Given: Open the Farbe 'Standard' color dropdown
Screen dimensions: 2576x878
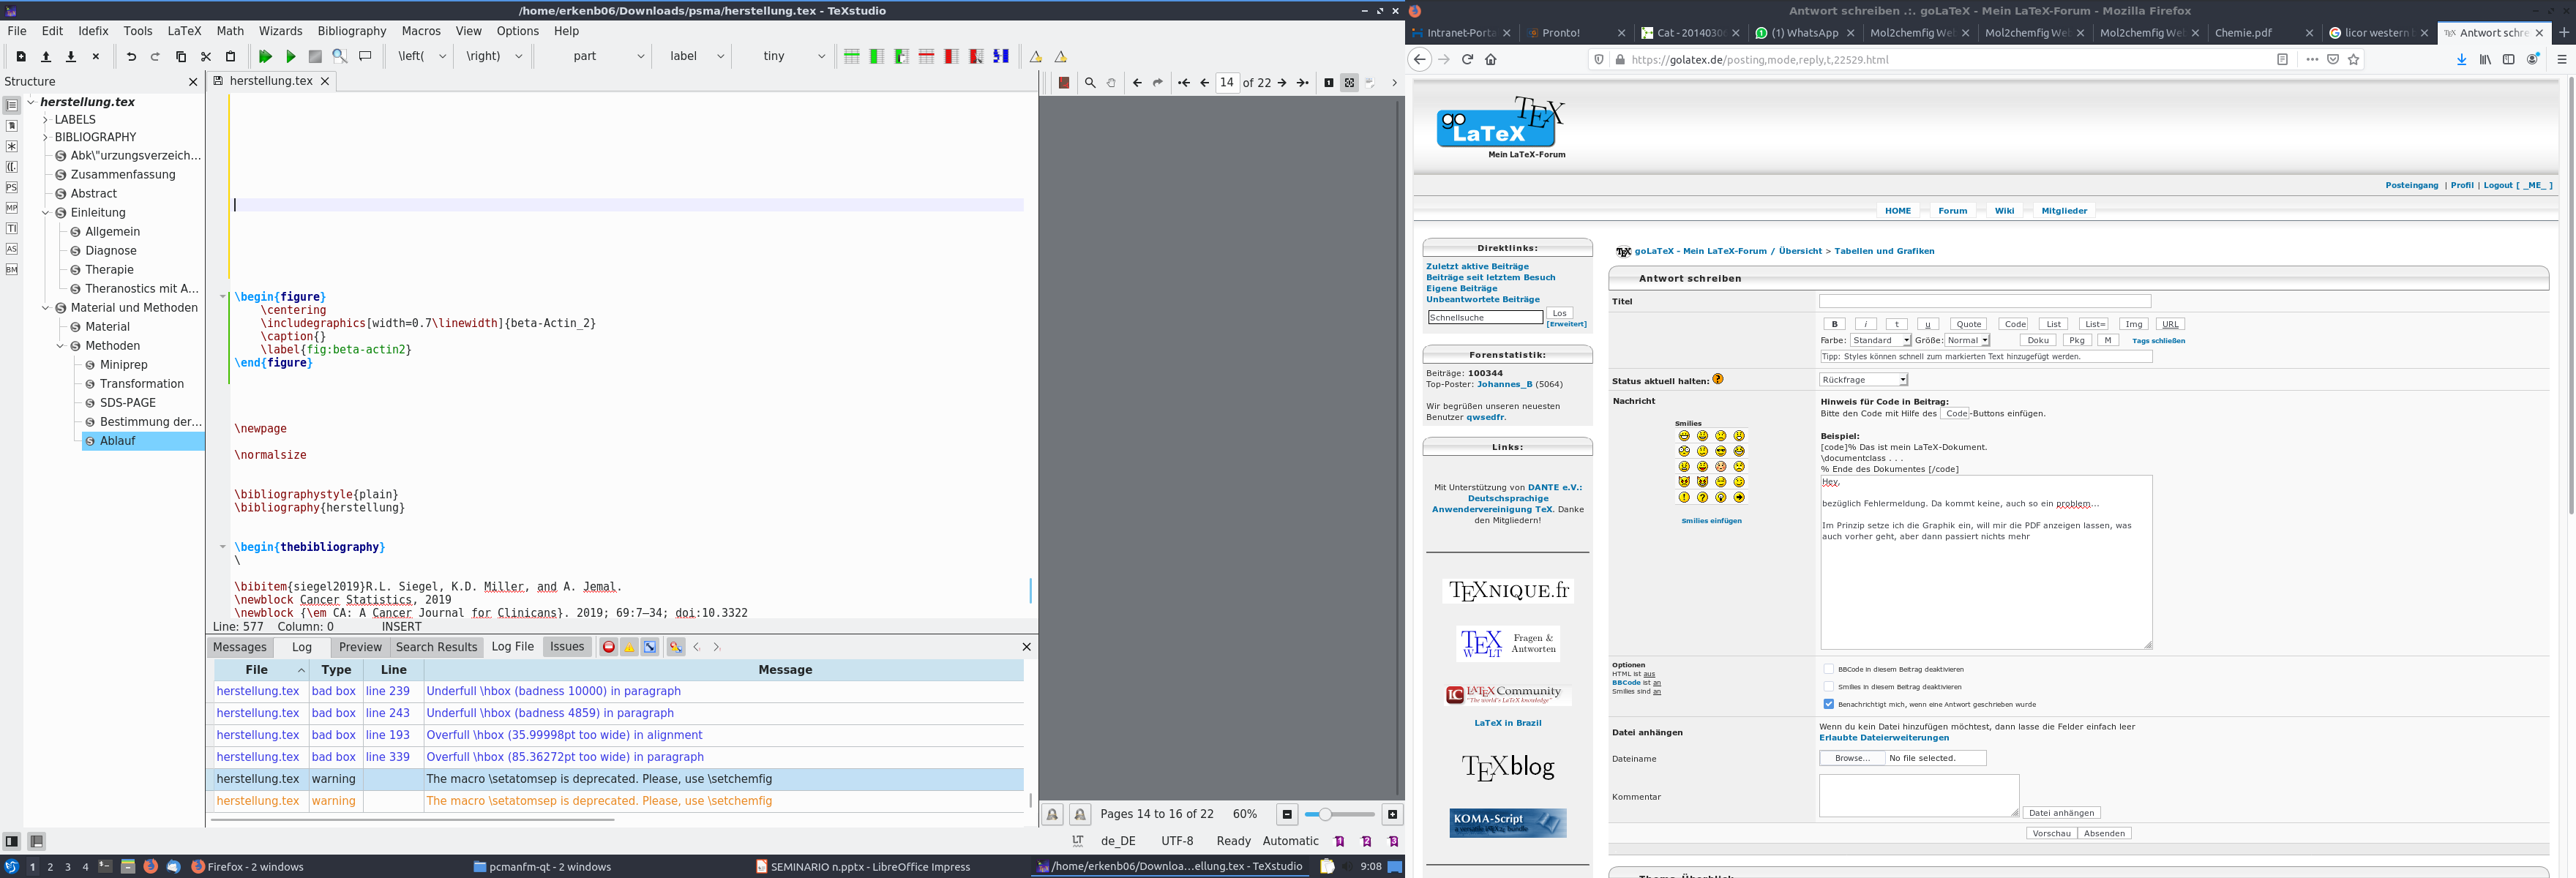Looking at the screenshot, I should click(1880, 341).
